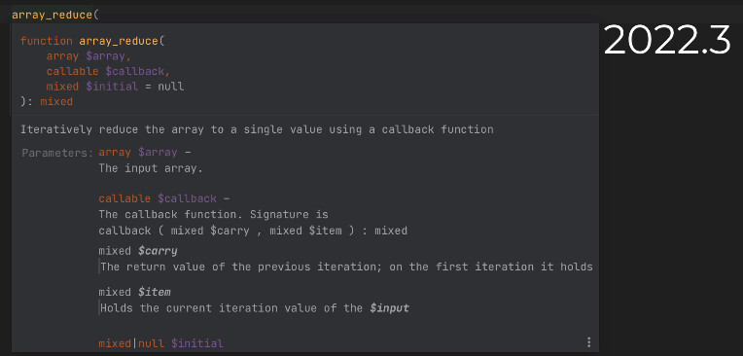
Task: Click 'array $array' under Parameters
Action: click(x=138, y=153)
